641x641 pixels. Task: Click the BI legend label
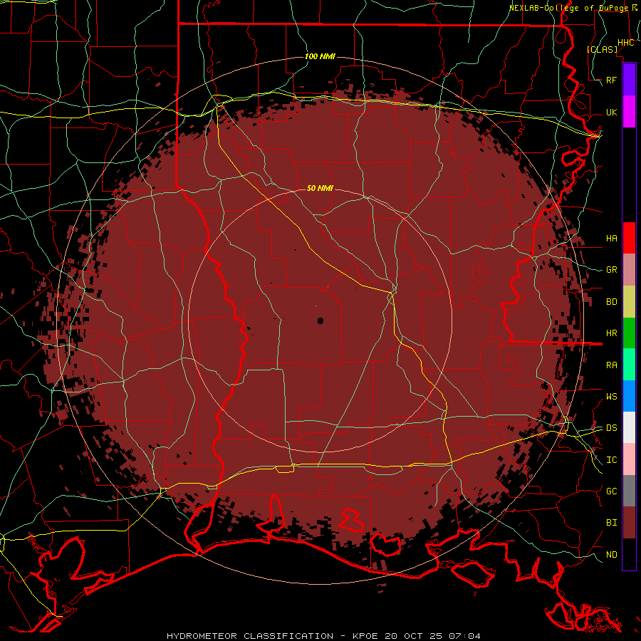[x=612, y=523]
